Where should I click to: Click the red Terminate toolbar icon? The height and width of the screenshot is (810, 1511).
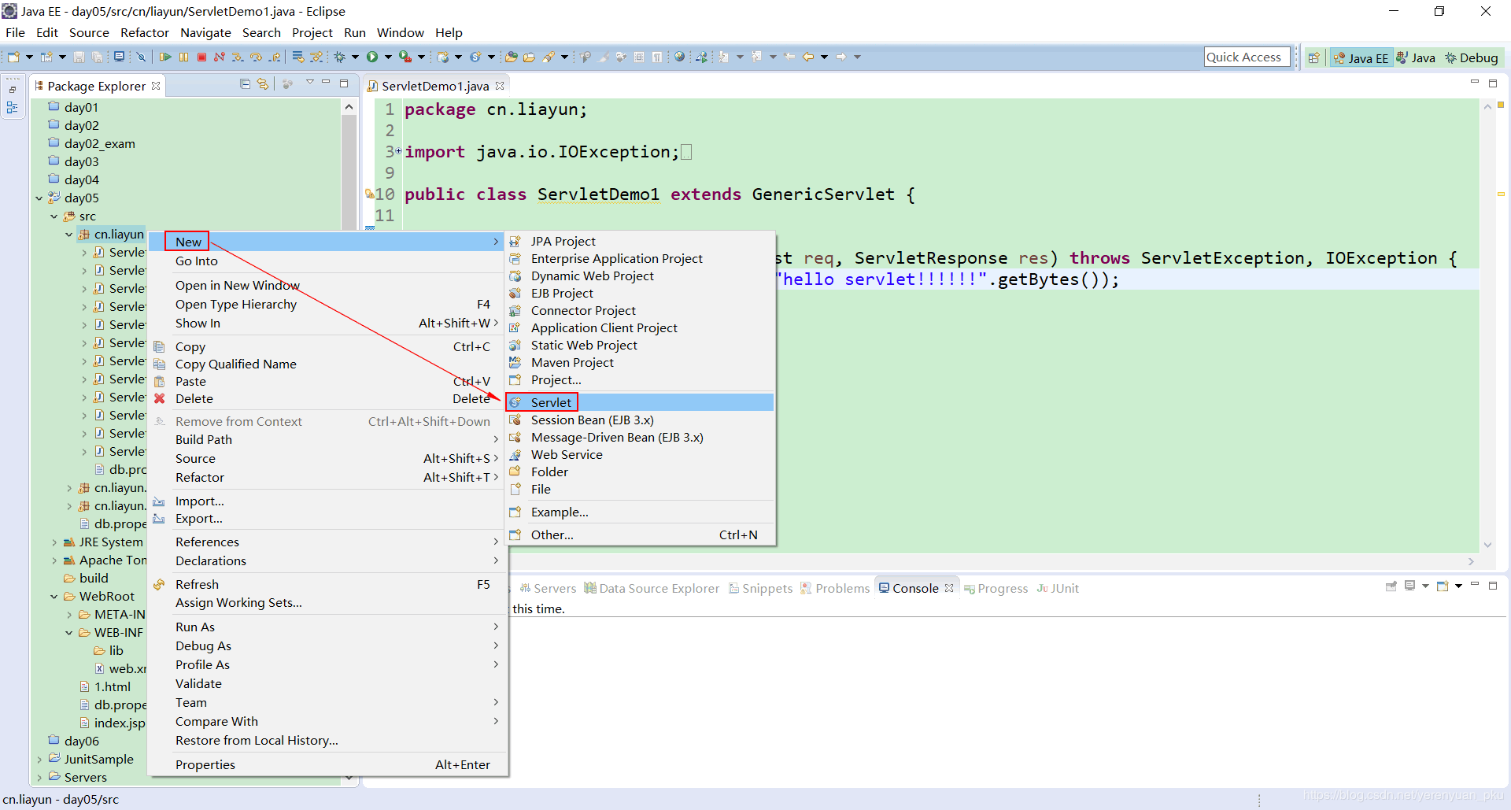click(x=201, y=57)
